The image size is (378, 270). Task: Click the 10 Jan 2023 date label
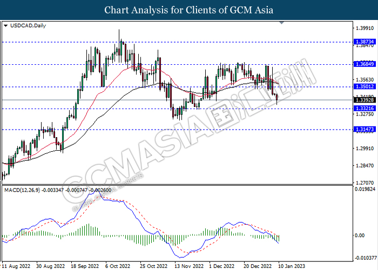pos(292,266)
